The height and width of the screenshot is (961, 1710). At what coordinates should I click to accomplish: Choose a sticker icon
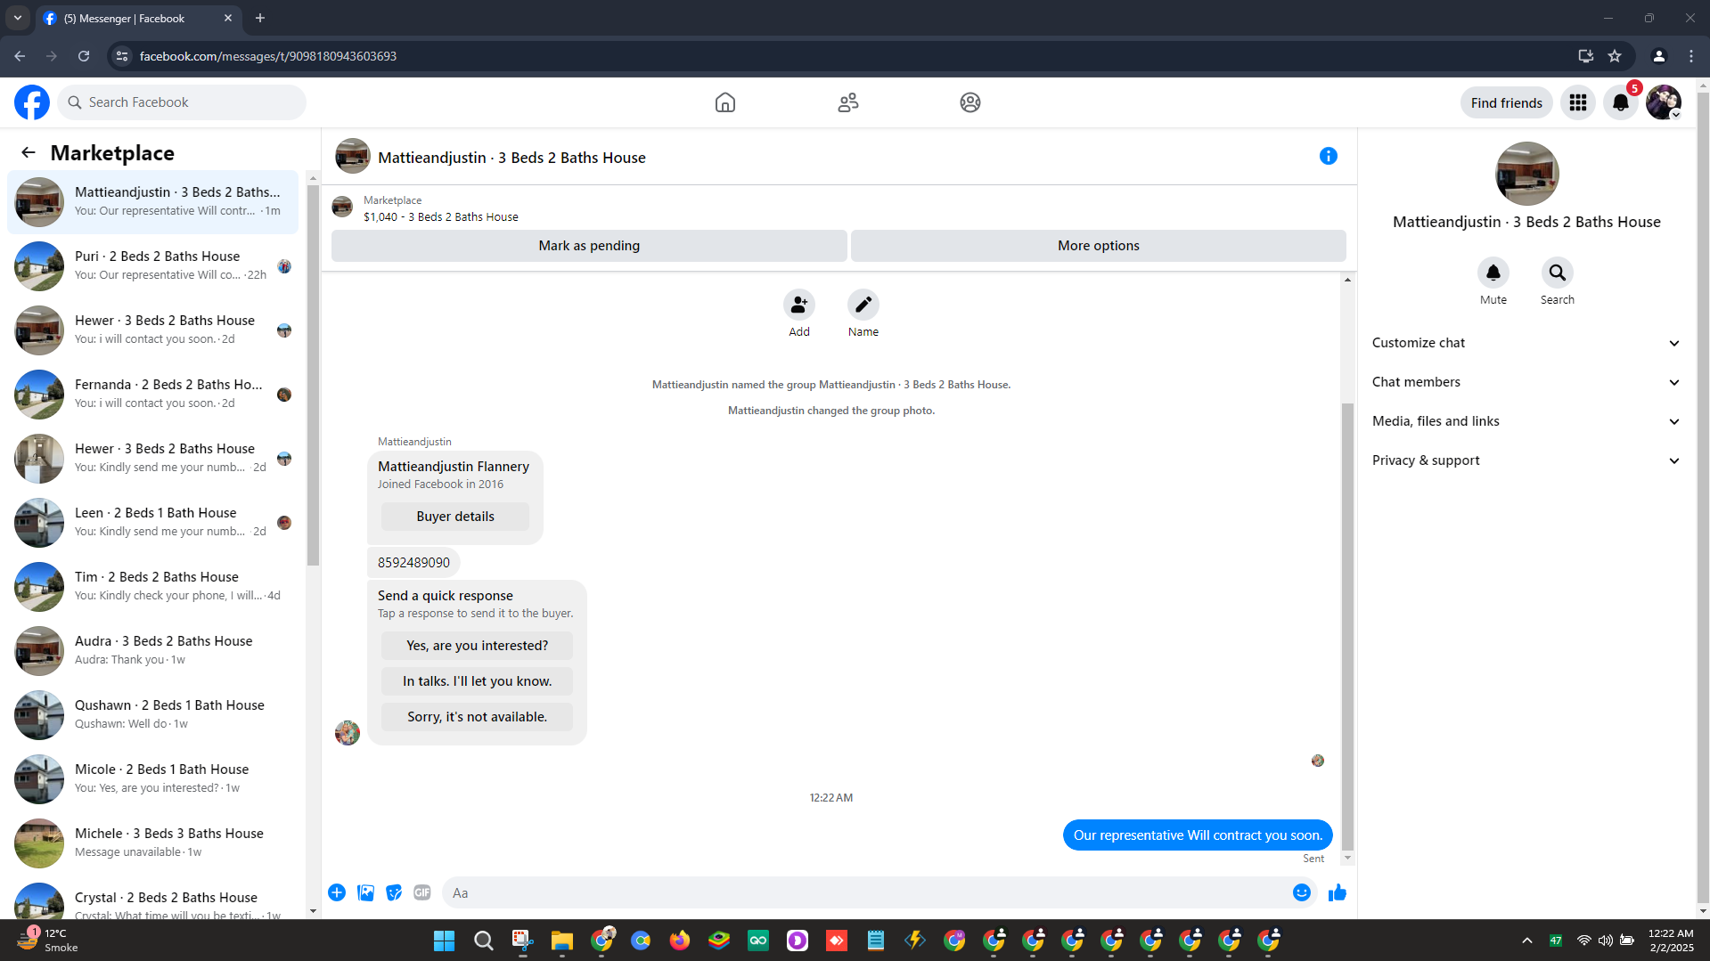[x=394, y=892]
